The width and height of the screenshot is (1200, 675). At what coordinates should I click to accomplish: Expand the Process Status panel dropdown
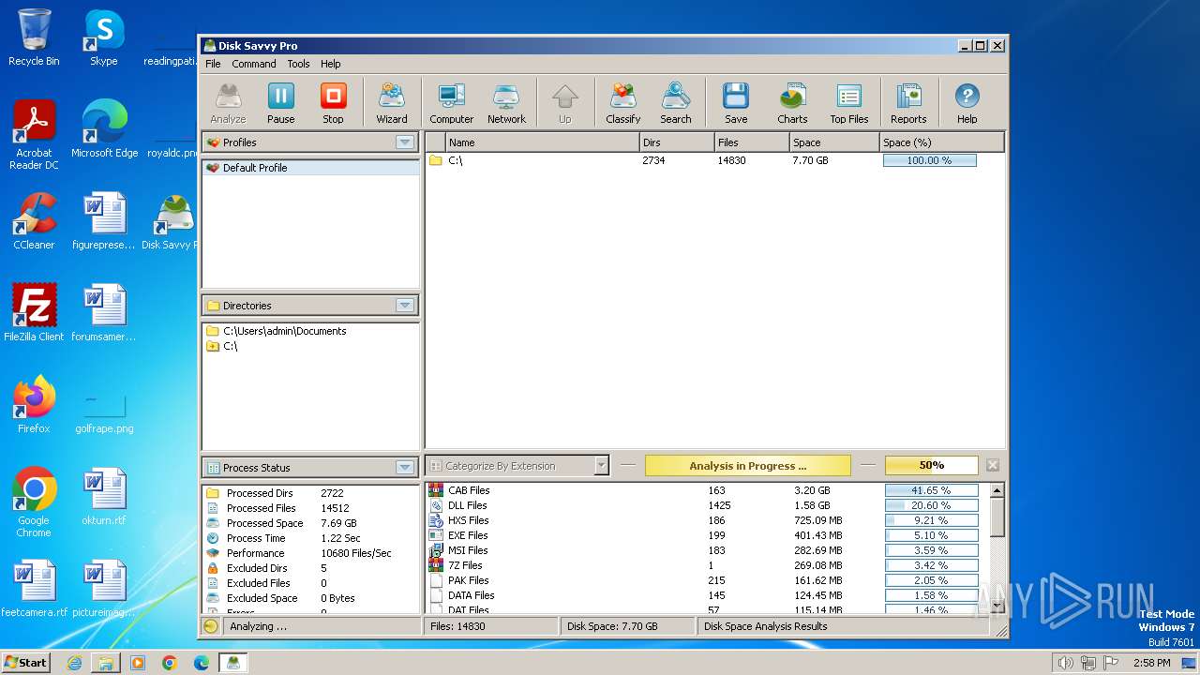point(405,468)
